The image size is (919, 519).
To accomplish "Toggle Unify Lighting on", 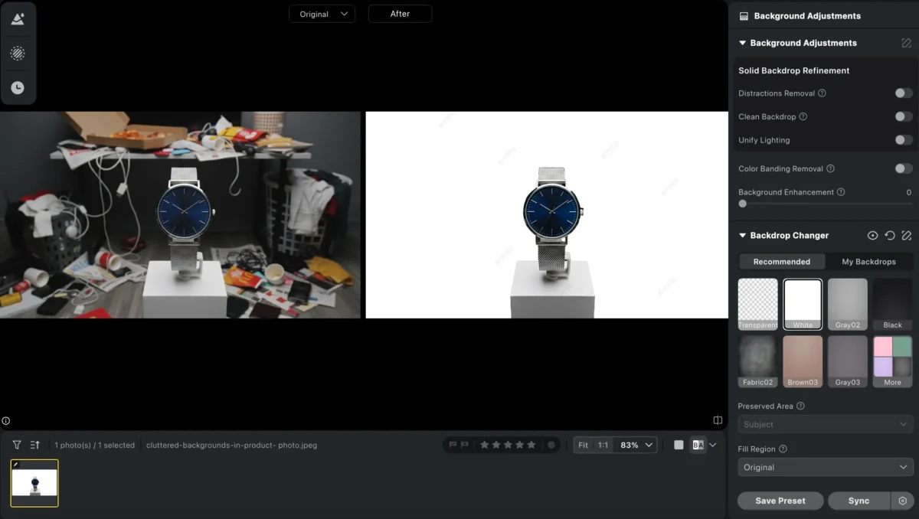I will [903, 140].
